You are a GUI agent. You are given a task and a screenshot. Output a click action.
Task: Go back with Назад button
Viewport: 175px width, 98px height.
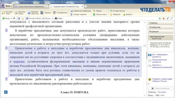[6, 18]
